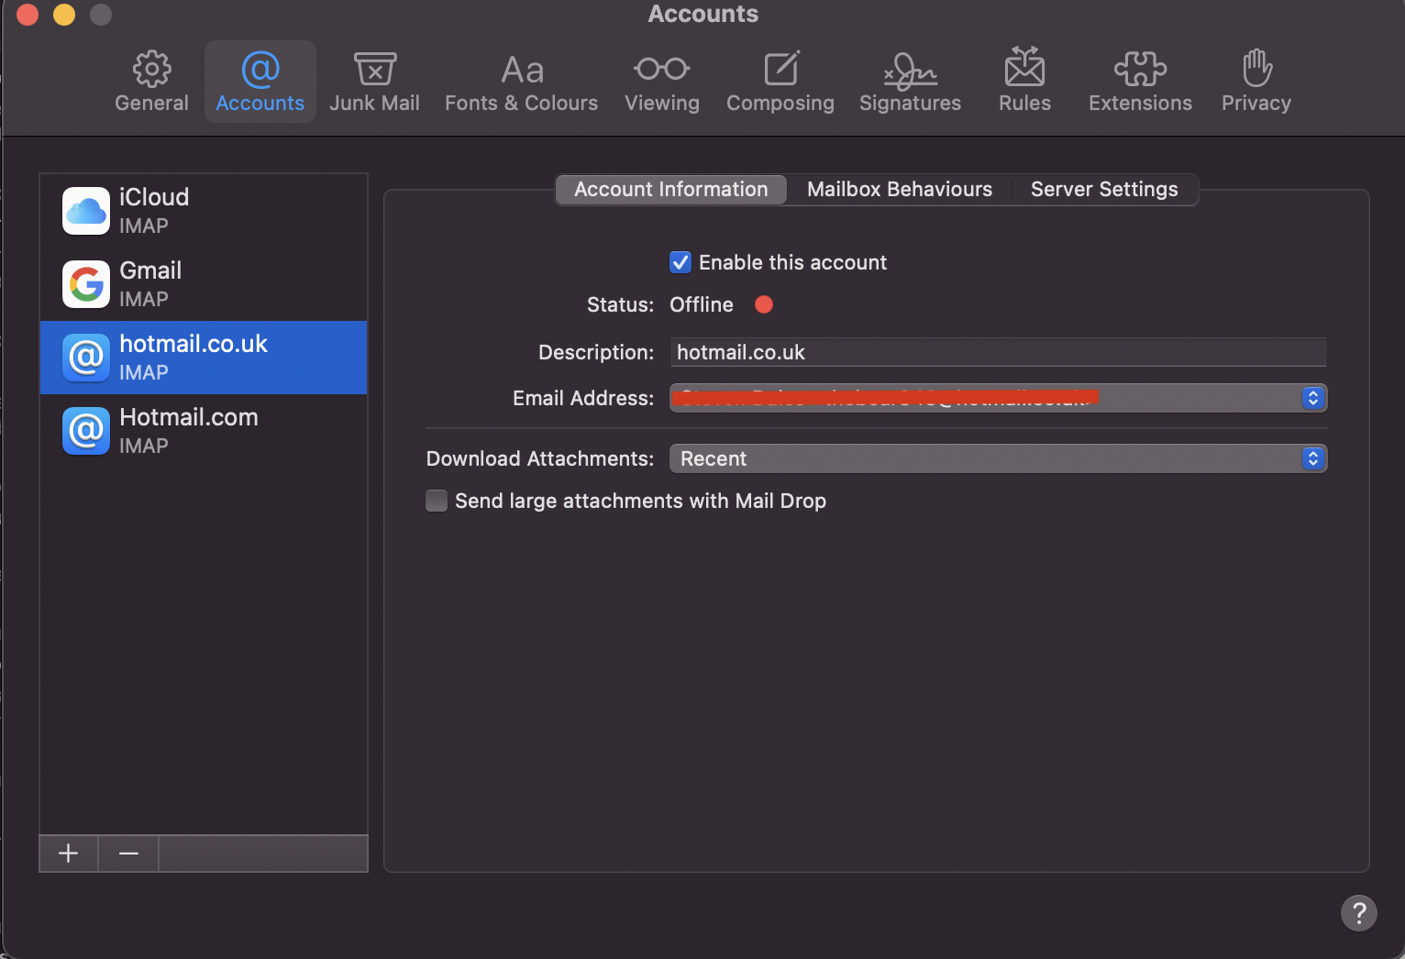Edit the Description field hotmail.co.uk
Image resolution: width=1405 pixels, height=959 pixels.
[x=998, y=352]
